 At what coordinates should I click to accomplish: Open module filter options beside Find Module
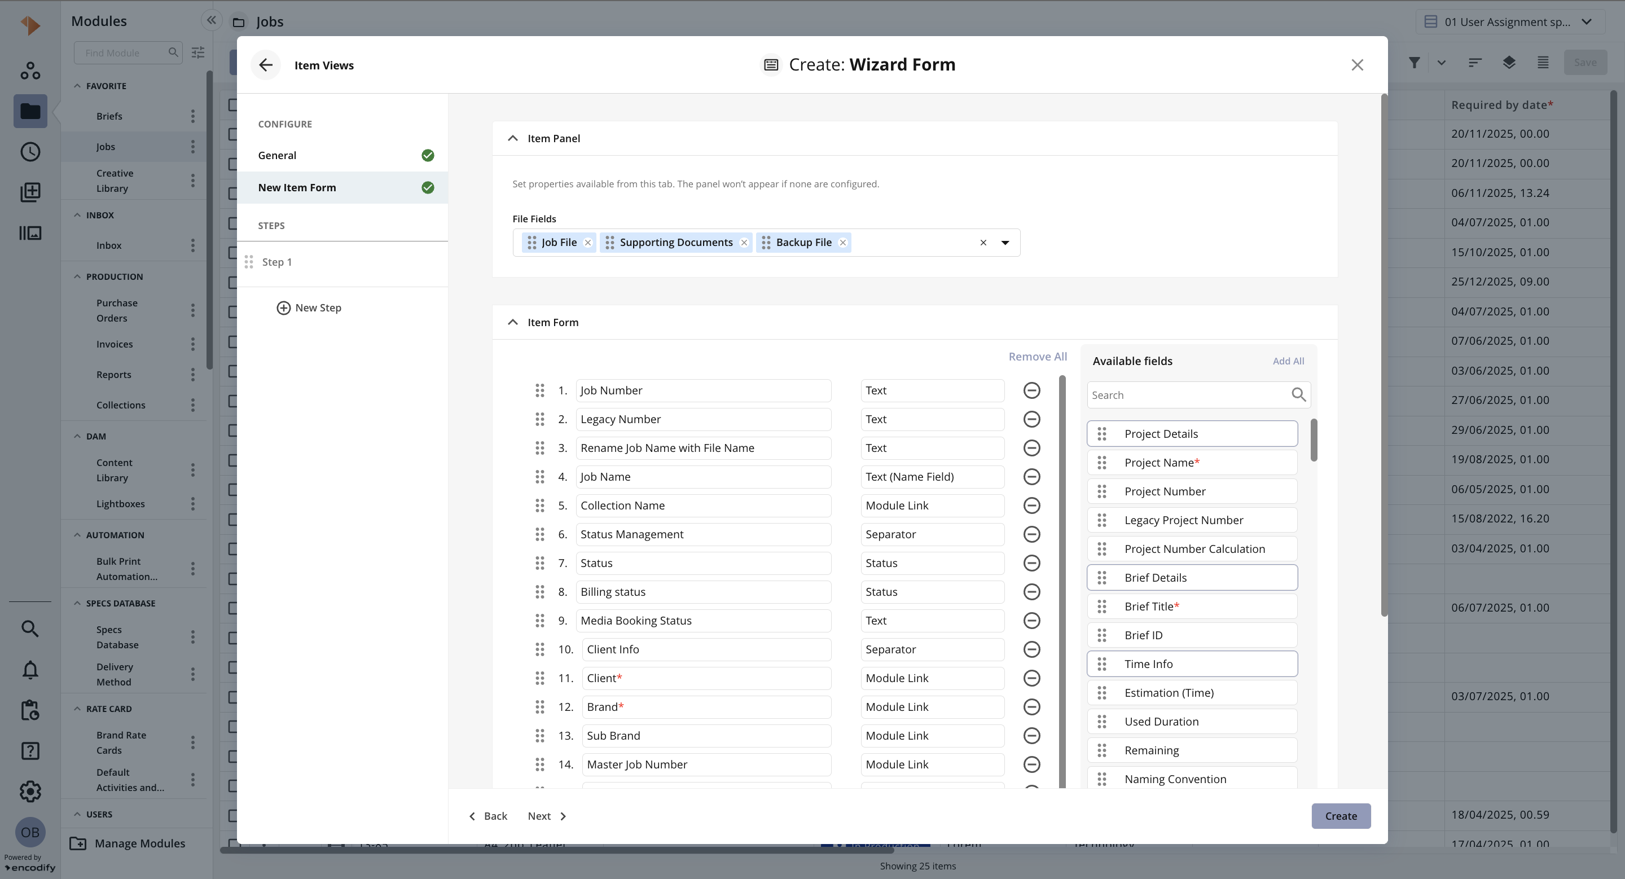click(x=198, y=52)
